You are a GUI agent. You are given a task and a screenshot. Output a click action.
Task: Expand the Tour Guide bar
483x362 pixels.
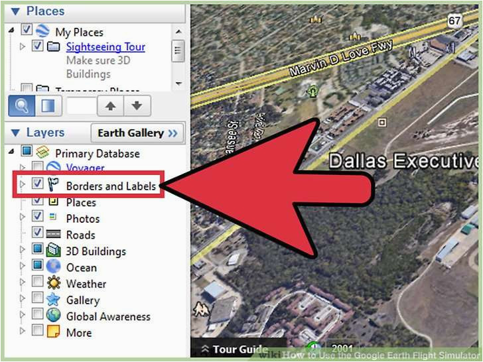(234, 349)
